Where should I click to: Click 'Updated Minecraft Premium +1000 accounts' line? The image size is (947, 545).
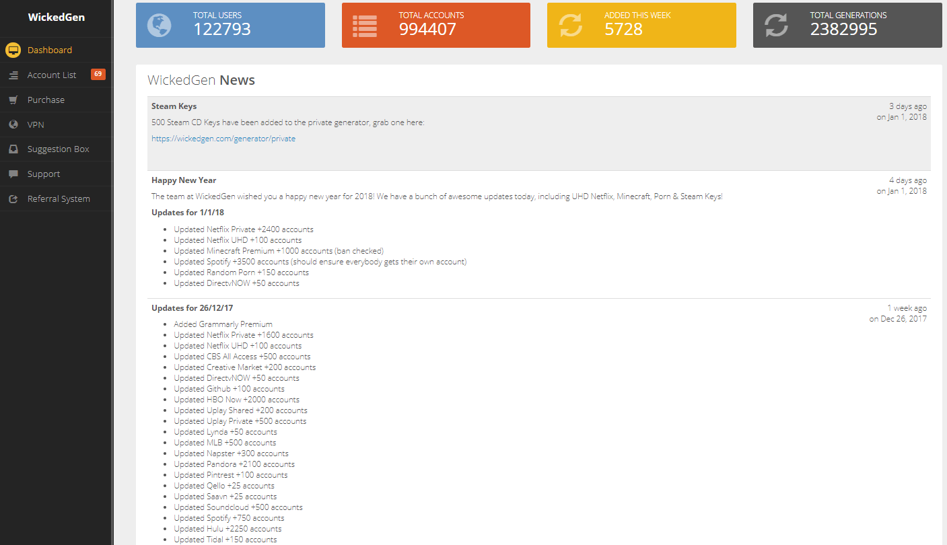point(279,251)
